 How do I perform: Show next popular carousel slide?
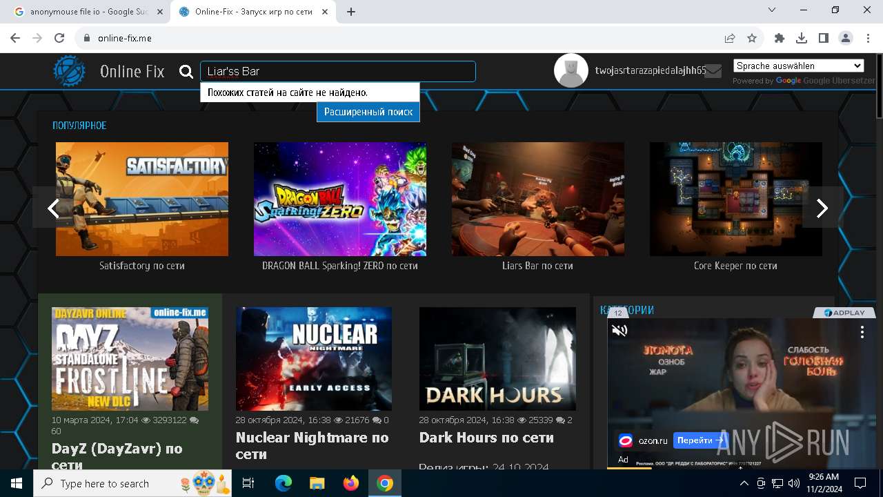click(x=822, y=208)
